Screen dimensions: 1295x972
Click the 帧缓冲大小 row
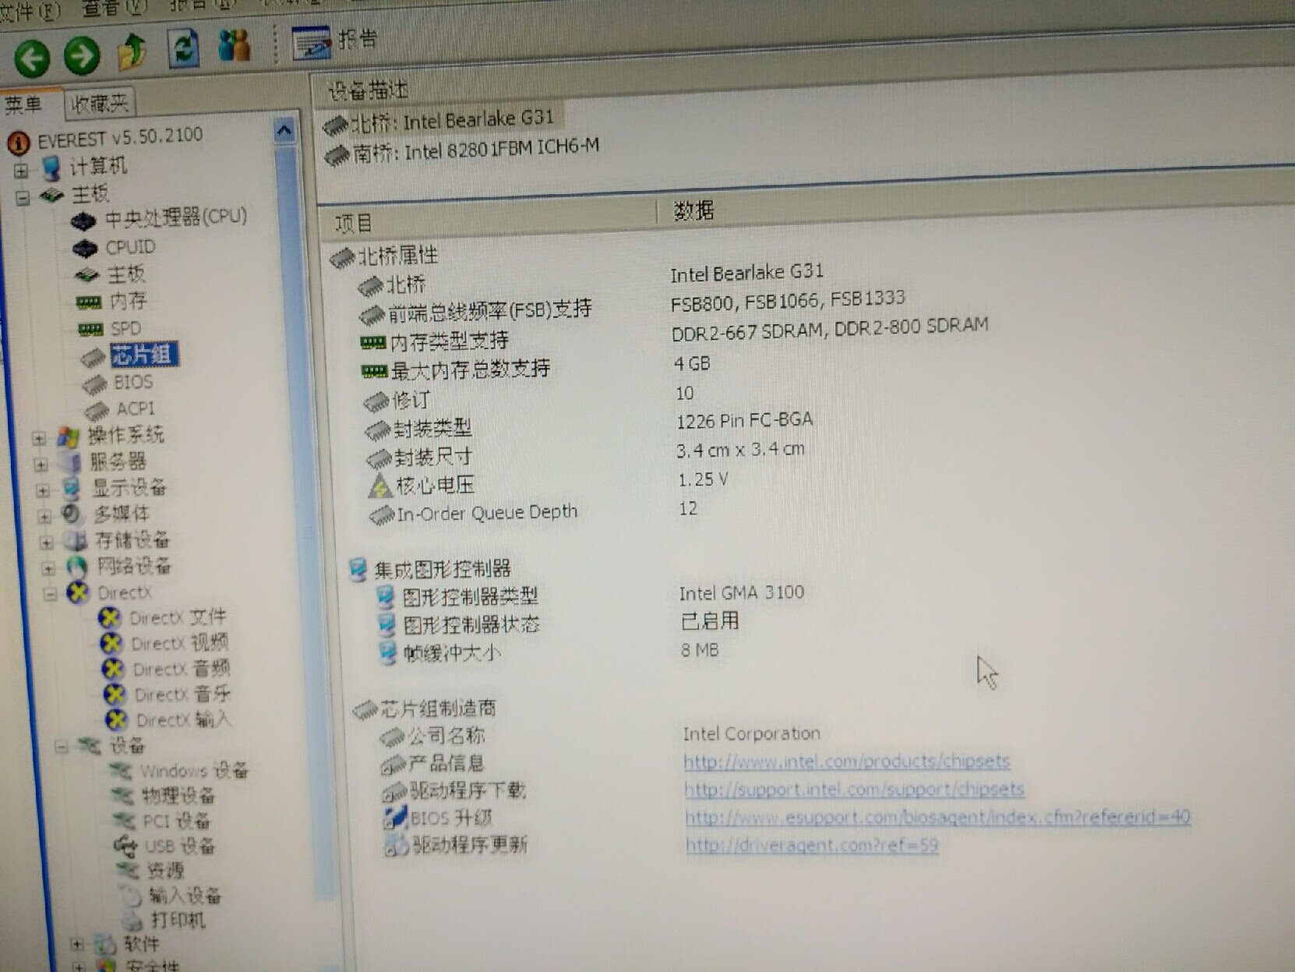549,652
